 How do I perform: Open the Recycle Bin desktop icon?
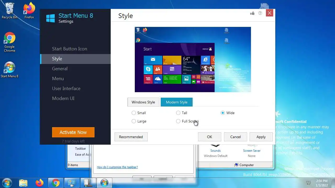pyautogui.click(x=10, y=11)
